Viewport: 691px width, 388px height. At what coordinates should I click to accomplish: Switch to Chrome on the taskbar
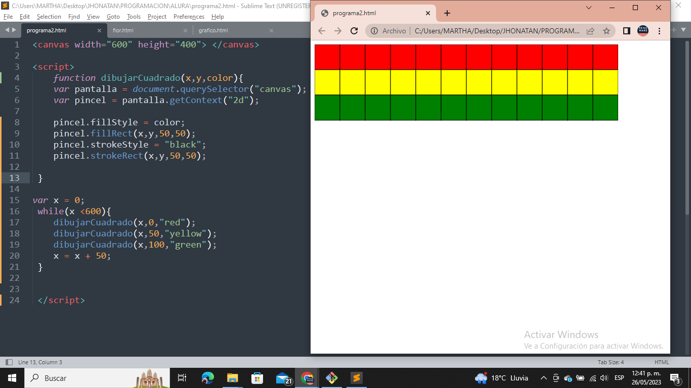pyautogui.click(x=307, y=378)
